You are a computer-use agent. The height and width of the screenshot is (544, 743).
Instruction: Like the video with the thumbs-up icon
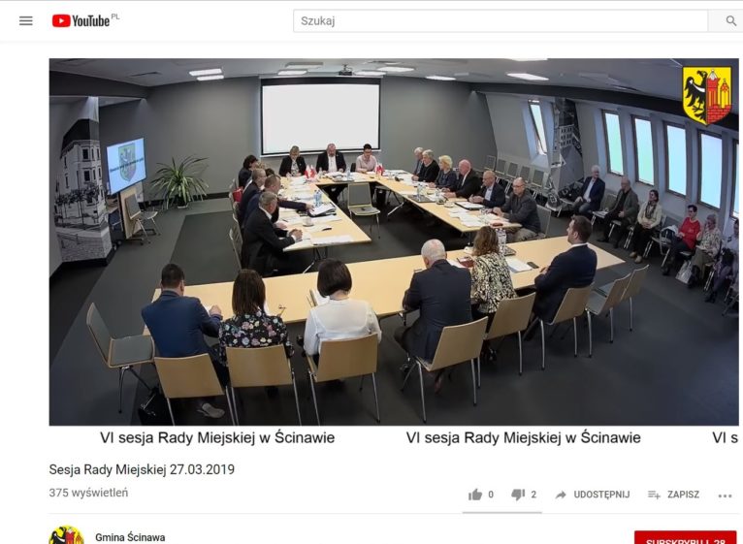pos(474,495)
